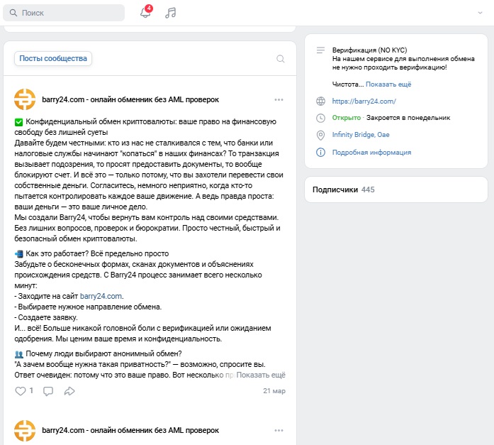Share the first post with arrow icon
The height and width of the screenshot is (445, 494).
pos(69,391)
